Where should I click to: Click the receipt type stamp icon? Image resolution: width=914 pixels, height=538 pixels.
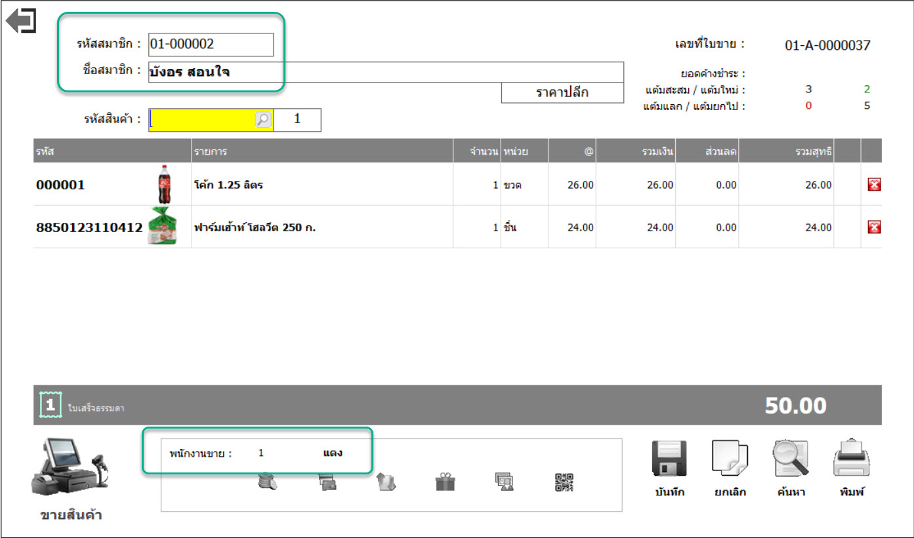click(51, 405)
